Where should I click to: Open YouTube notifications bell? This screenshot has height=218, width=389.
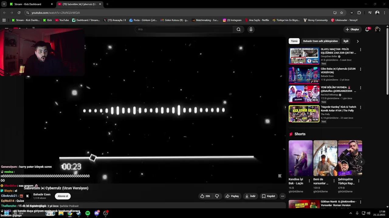pyautogui.click(x=367, y=29)
